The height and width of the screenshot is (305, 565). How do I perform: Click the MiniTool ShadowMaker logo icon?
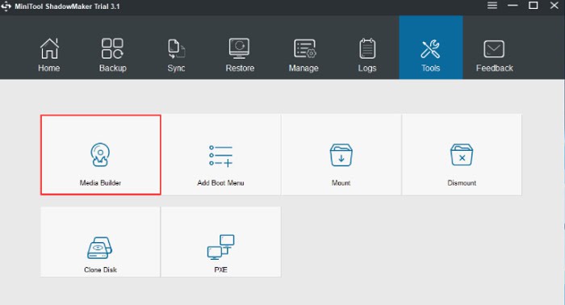tap(6, 6)
